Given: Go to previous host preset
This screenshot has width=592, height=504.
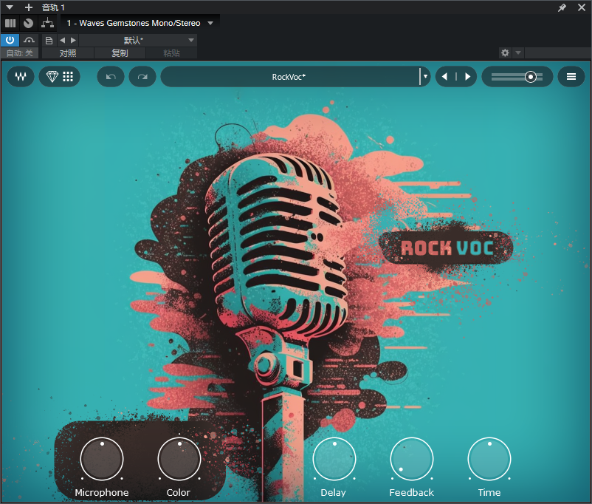Looking at the screenshot, I should [63, 40].
